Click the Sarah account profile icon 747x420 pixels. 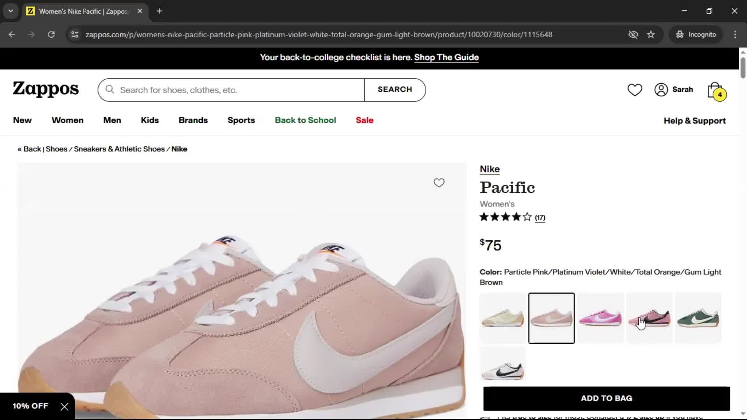coord(661,90)
